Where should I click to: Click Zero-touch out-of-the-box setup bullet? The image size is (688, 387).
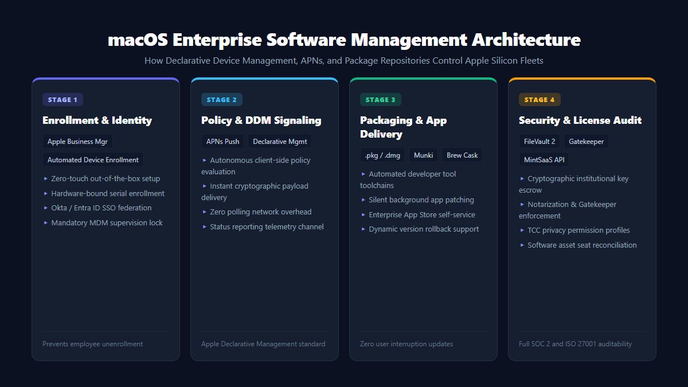point(101,179)
